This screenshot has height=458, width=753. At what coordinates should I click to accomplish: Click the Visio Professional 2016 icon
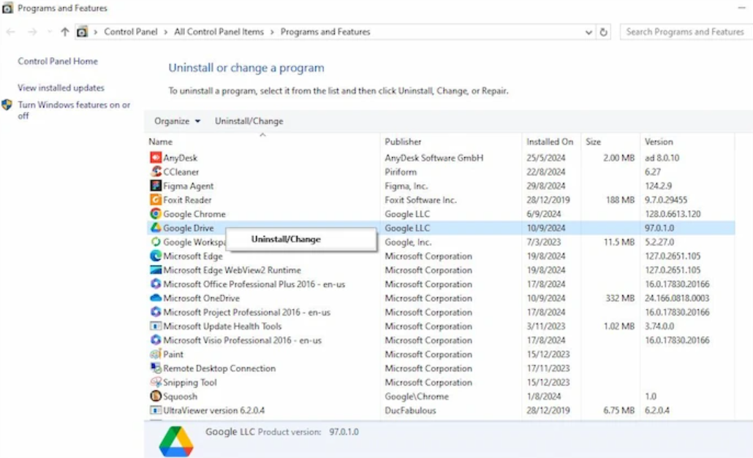[156, 340]
